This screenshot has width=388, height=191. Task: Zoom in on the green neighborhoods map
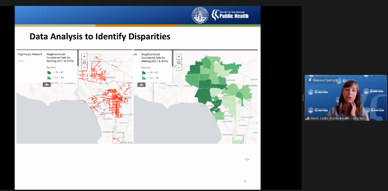tap(179, 56)
